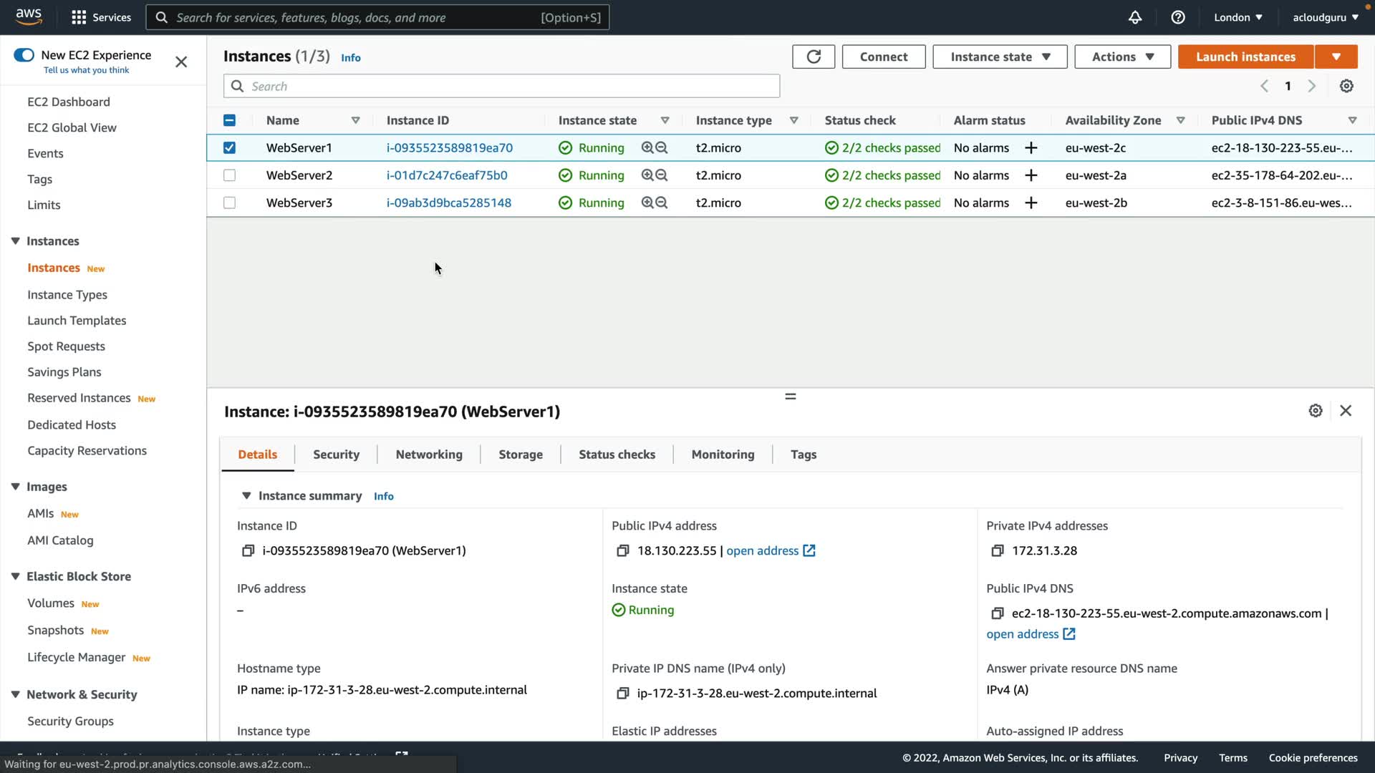Click zoom-in filter icon for WebServer3 state
The width and height of the screenshot is (1375, 773).
(x=647, y=203)
